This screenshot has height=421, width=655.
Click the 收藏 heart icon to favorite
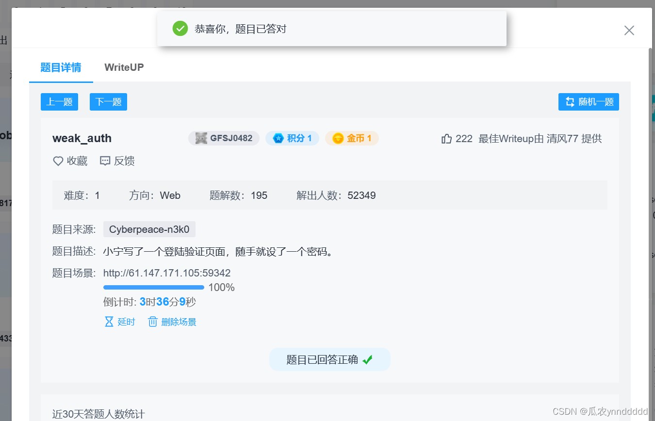[x=58, y=161]
